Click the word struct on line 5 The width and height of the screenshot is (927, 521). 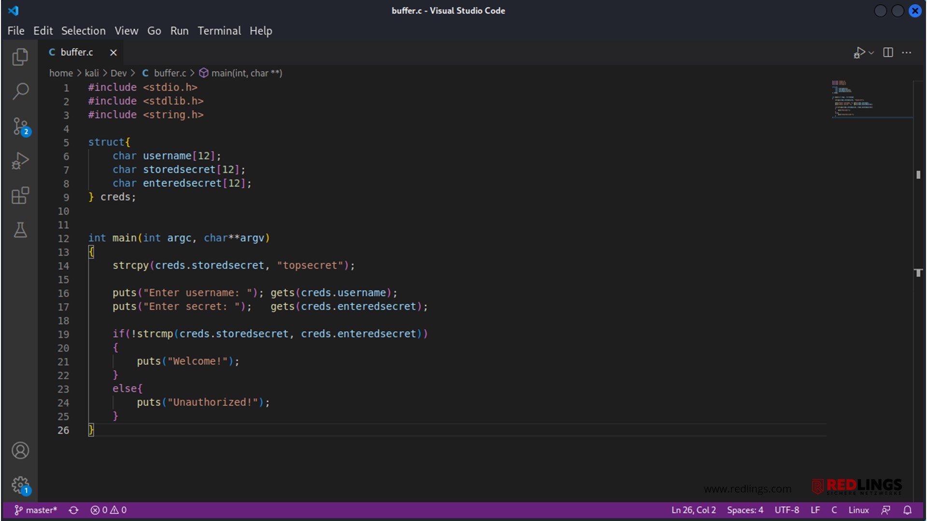coord(106,142)
